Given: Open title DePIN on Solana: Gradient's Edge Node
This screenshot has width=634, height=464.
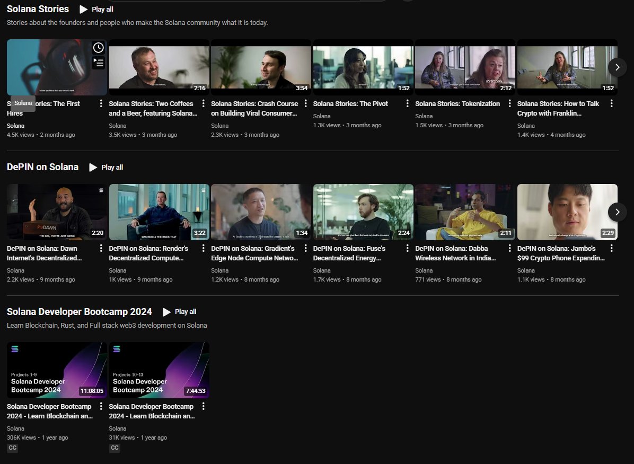Looking at the screenshot, I should point(255,253).
